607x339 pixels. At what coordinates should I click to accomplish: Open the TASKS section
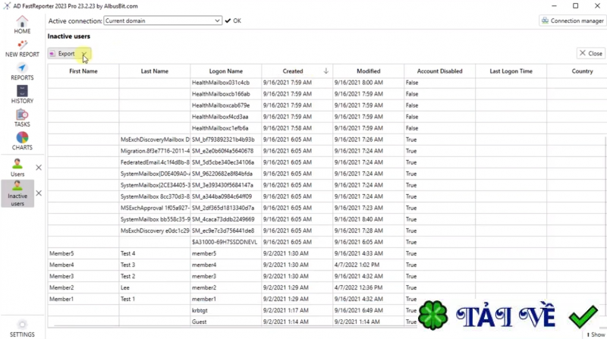[x=22, y=118]
